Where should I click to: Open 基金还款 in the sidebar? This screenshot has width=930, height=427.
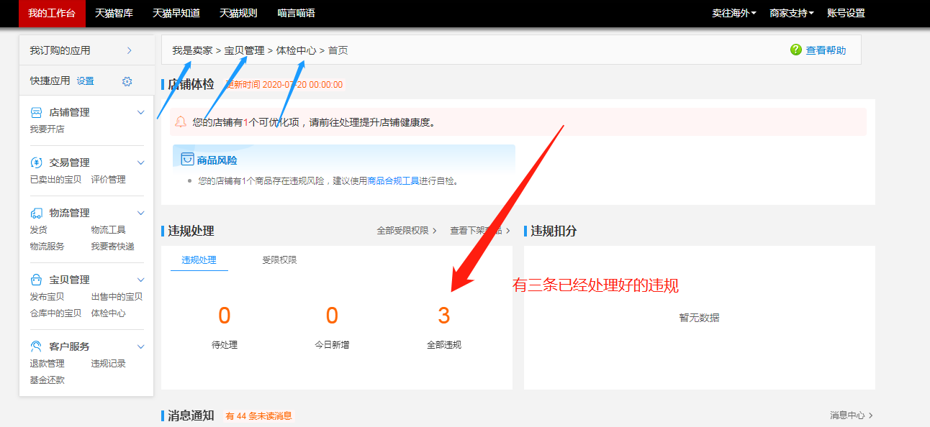[47, 380]
